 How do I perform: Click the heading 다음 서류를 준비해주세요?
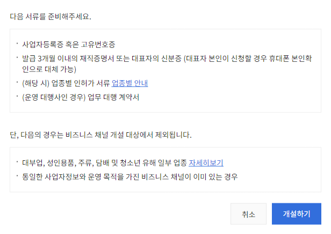click(51, 16)
